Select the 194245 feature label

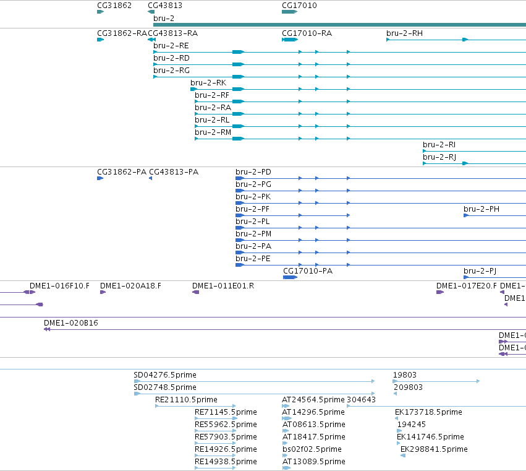tap(412, 425)
